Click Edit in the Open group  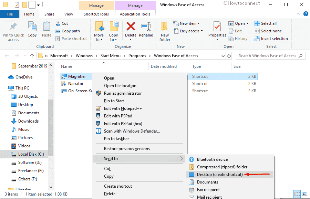tap(235, 31)
